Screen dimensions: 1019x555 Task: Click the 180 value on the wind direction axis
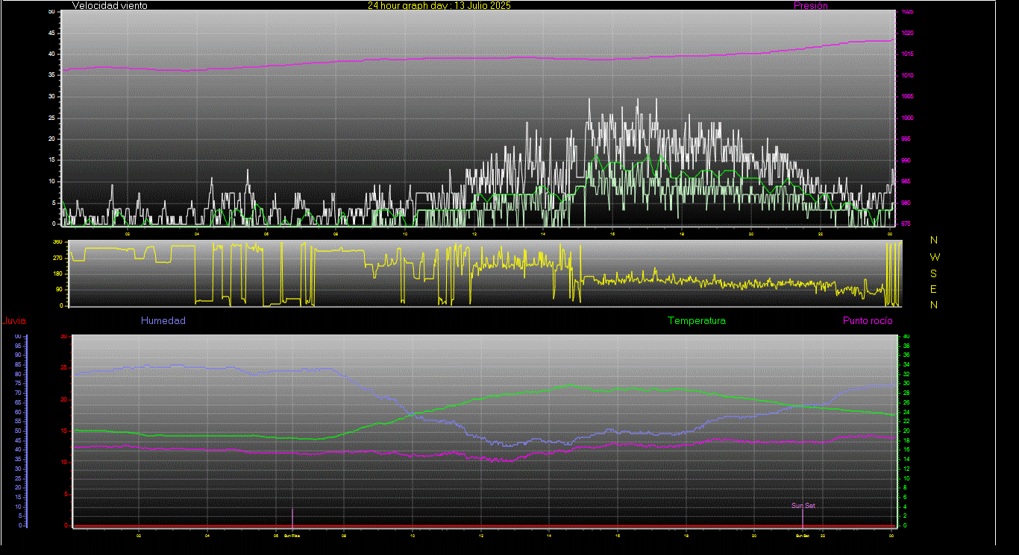click(x=57, y=274)
